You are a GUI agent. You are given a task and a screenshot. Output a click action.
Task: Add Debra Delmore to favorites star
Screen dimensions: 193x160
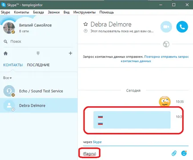click(x=85, y=24)
